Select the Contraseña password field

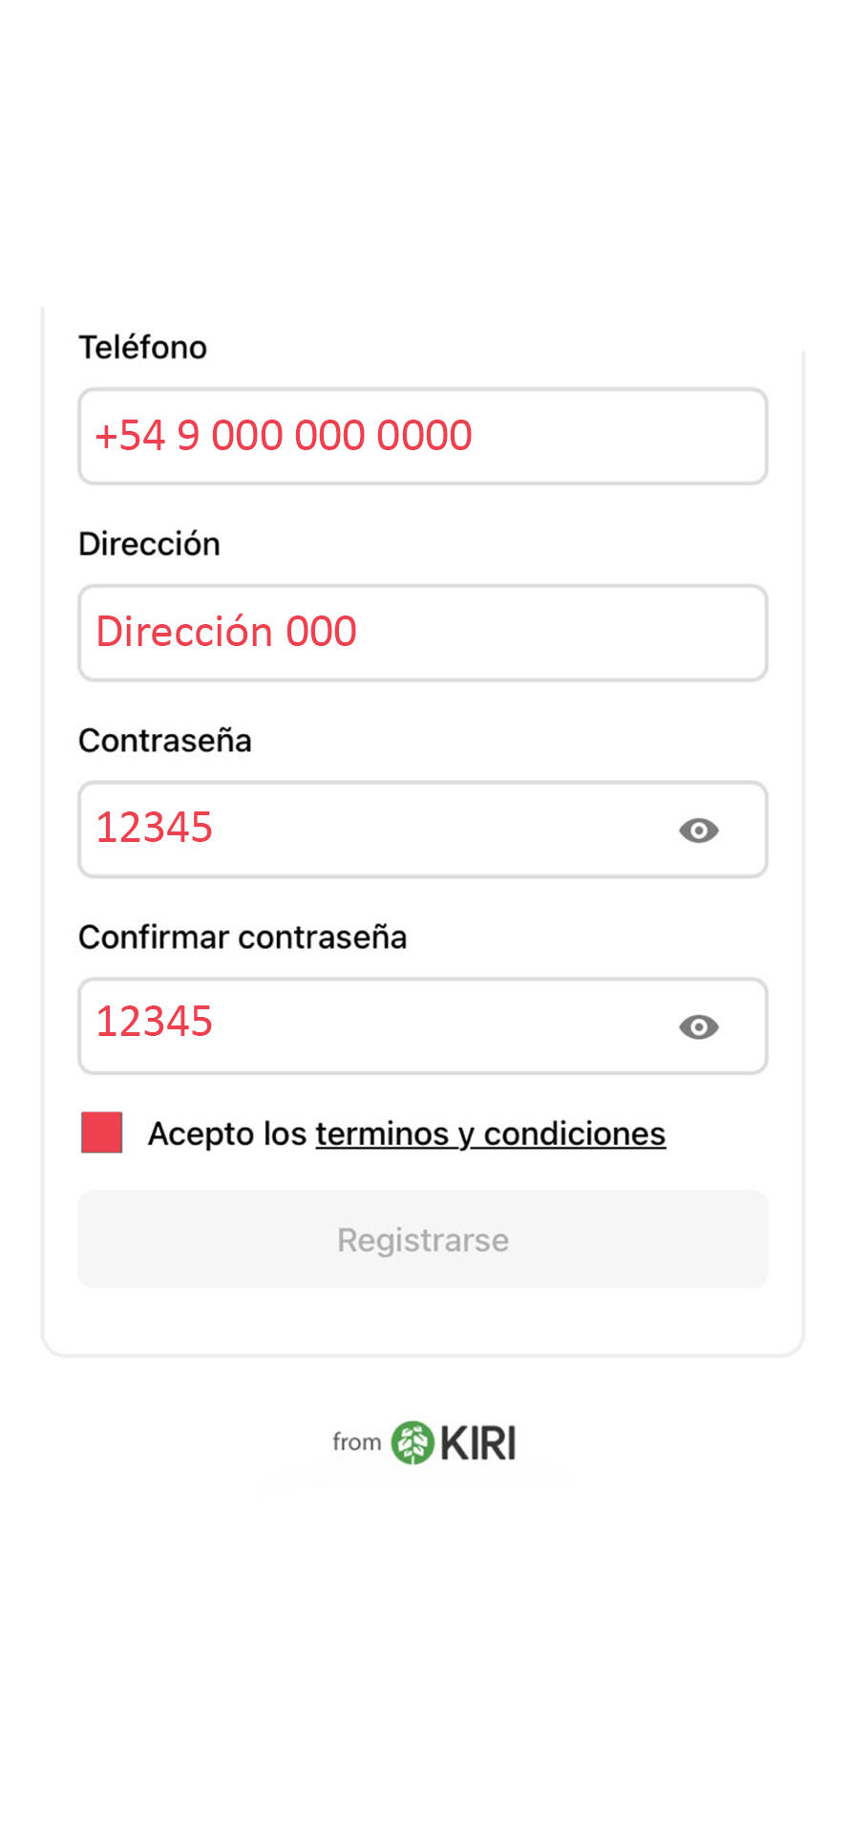click(x=423, y=830)
